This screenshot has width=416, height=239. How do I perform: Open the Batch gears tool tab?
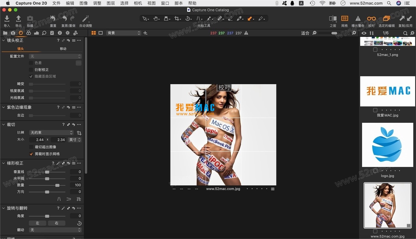click(x=75, y=33)
